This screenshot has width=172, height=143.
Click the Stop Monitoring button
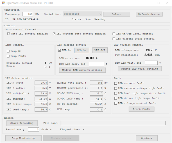tap(24, 138)
